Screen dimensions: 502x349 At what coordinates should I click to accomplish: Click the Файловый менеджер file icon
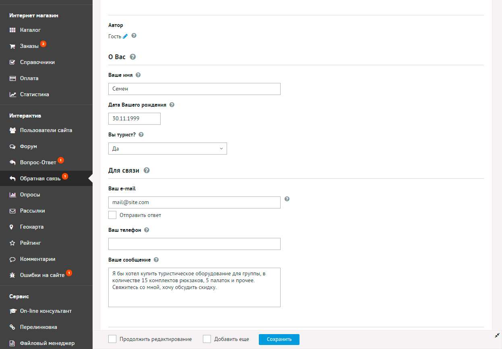pyautogui.click(x=12, y=343)
